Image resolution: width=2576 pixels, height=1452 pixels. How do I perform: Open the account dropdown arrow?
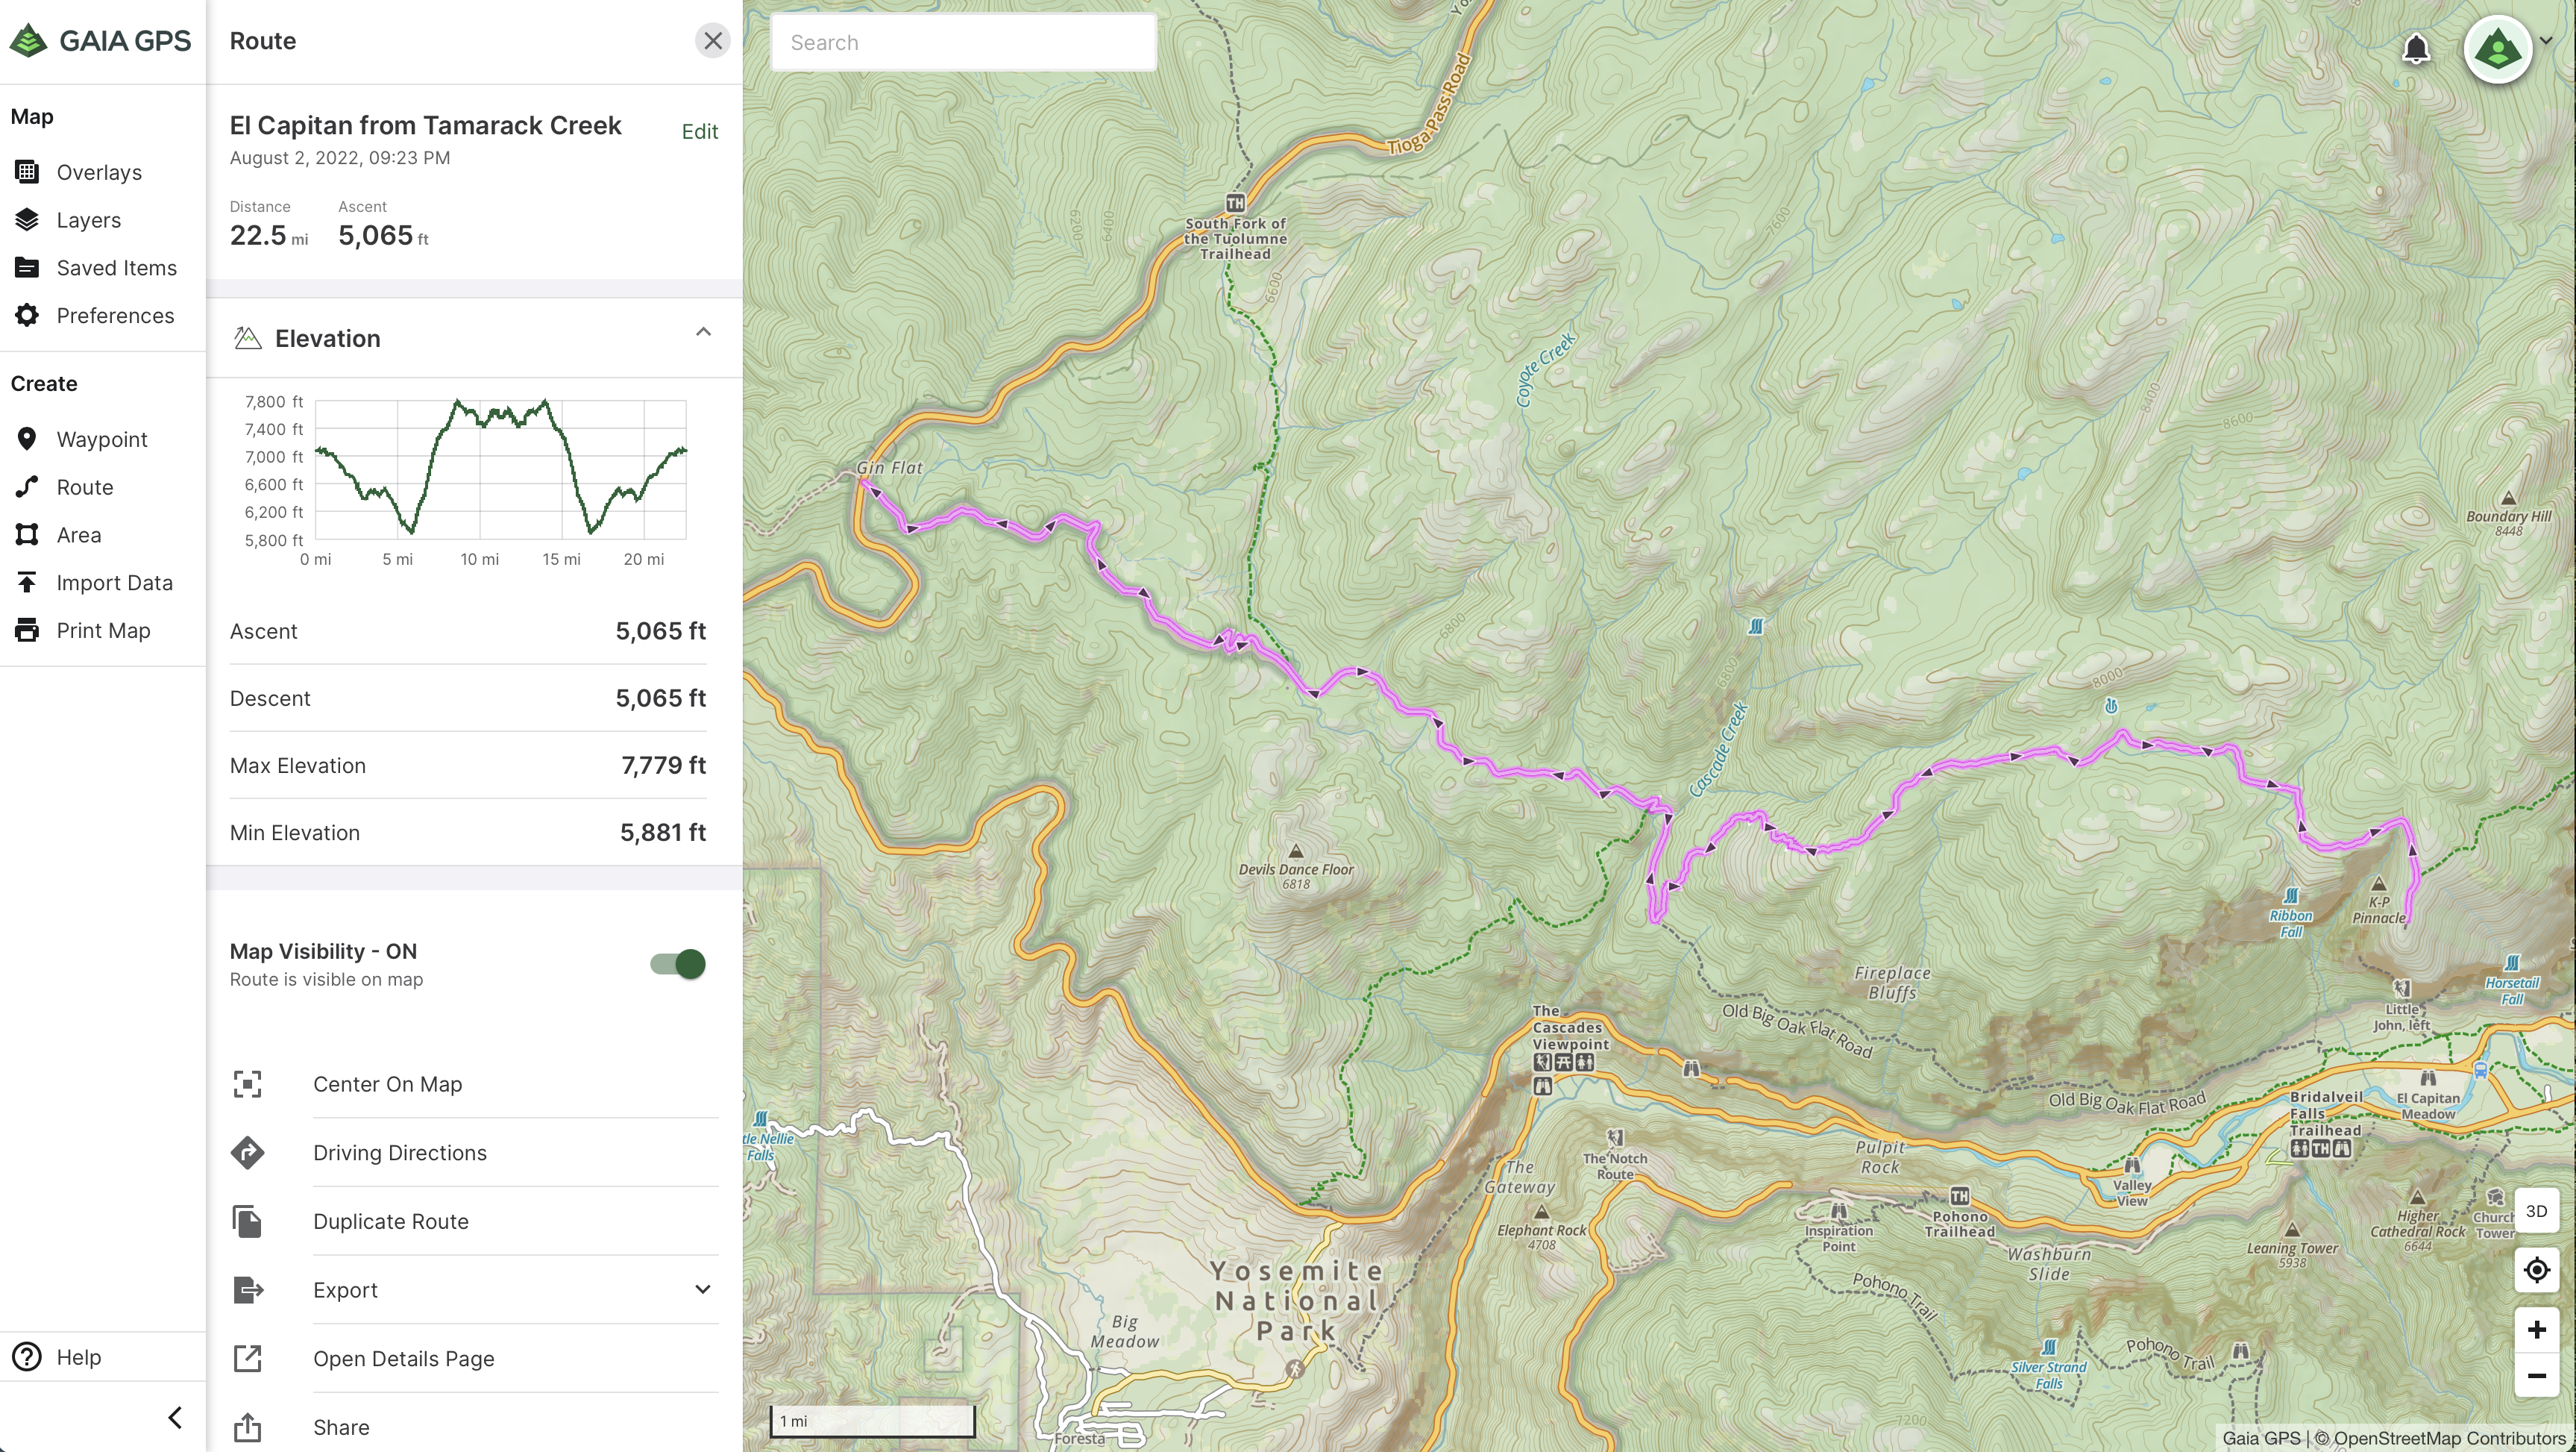[x=2546, y=41]
